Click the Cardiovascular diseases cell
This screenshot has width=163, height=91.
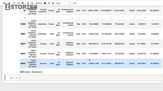tap(67, 11)
